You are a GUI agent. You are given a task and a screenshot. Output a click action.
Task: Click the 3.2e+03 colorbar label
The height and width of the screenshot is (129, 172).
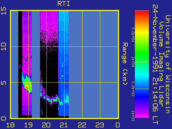[x=133, y=88]
